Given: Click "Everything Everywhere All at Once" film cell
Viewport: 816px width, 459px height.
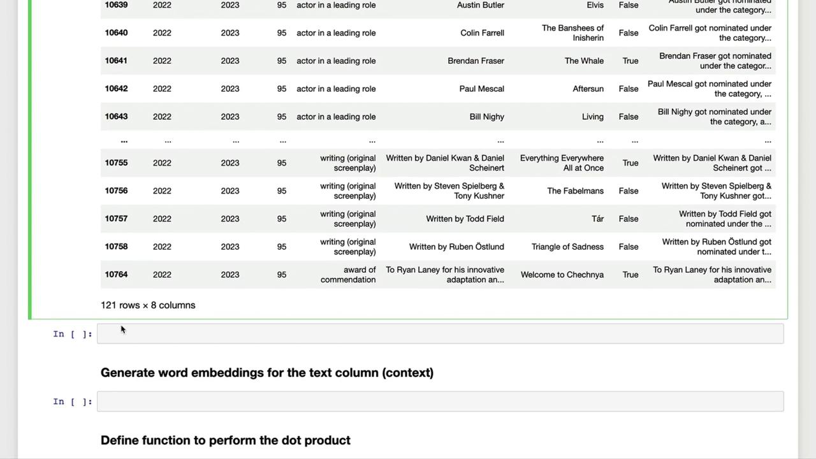Looking at the screenshot, I should point(562,163).
